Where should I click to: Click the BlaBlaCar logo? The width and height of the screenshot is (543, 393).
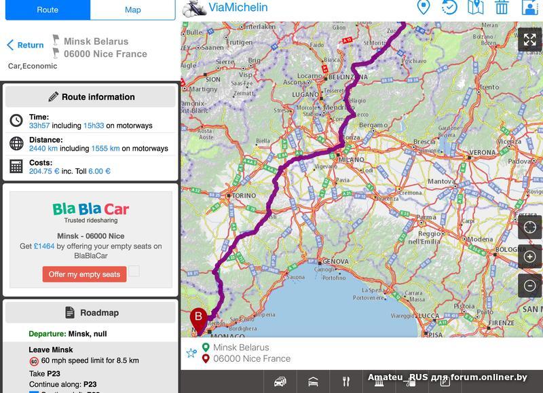coord(91,209)
